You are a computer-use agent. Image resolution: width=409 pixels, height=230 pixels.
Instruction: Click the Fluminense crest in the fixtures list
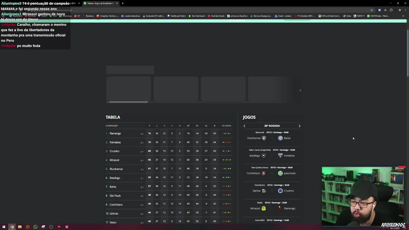pos(264,138)
